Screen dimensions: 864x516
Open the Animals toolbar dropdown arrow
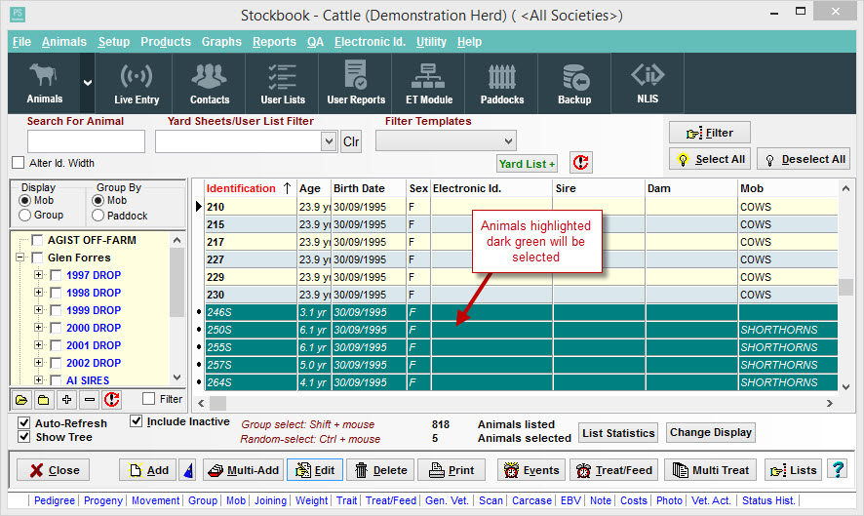tap(88, 83)
